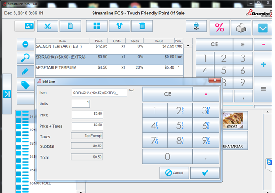The image size is (275, 193).
Task: Tap digit 4 on main window keypad
Action: tap(205, 70)
